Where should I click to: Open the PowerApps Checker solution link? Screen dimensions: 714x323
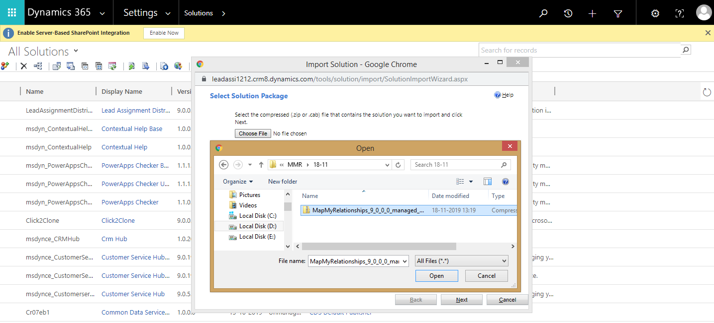(x=130, y=202)
